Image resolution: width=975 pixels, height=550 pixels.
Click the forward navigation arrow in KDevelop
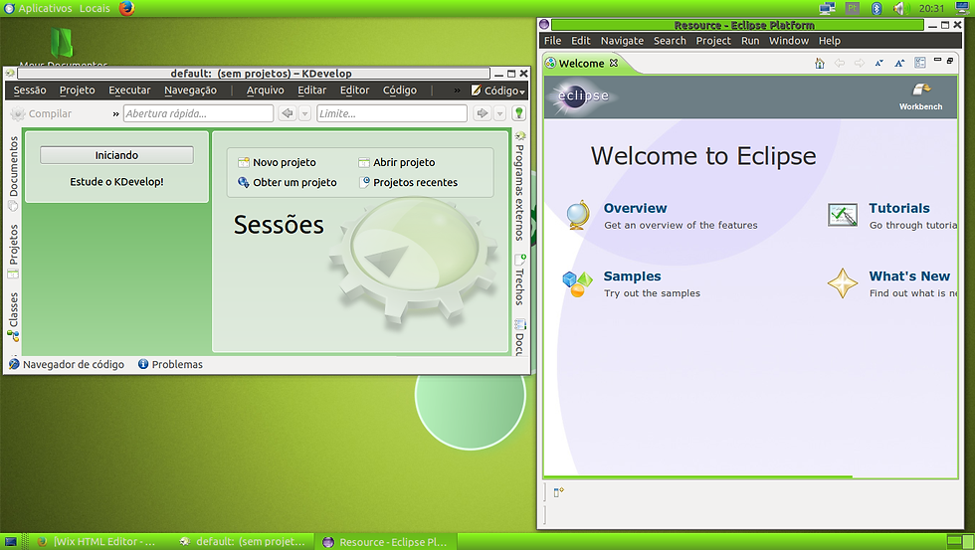point(482,113)
